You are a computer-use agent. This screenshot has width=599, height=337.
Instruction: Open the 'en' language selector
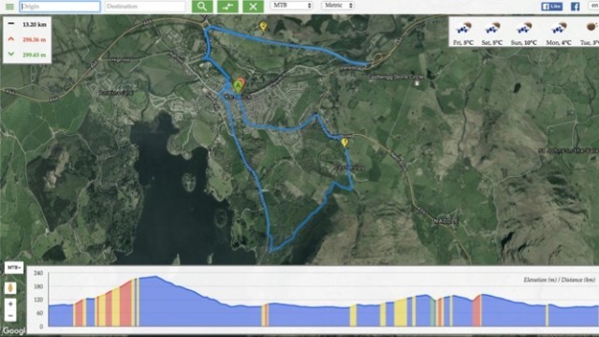(x=594, y=6)
